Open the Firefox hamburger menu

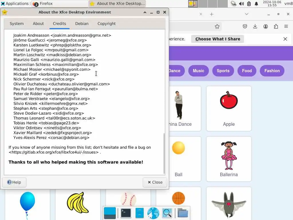coord(286,26)
